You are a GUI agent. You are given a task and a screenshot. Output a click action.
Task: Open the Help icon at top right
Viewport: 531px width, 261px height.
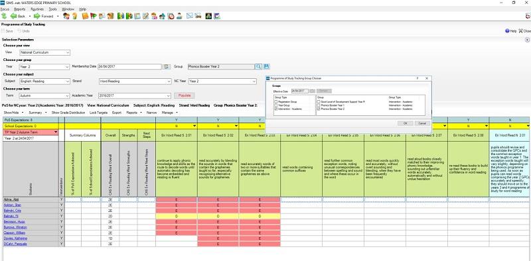click(x=507, y=30)
